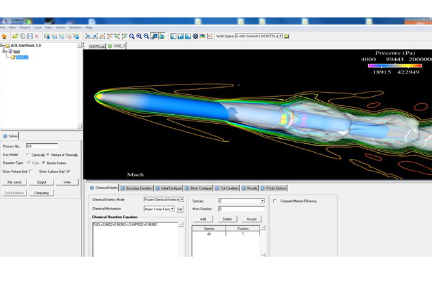Enable Show Volume Grid checkbox

coord(31,172)
